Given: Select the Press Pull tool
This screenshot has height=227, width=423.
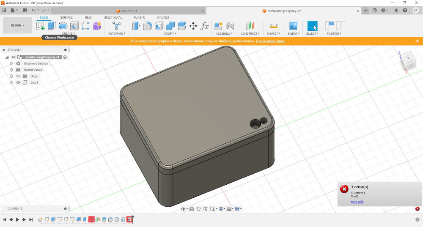Looking at the screenshot, I should click(x=136, y=26).
